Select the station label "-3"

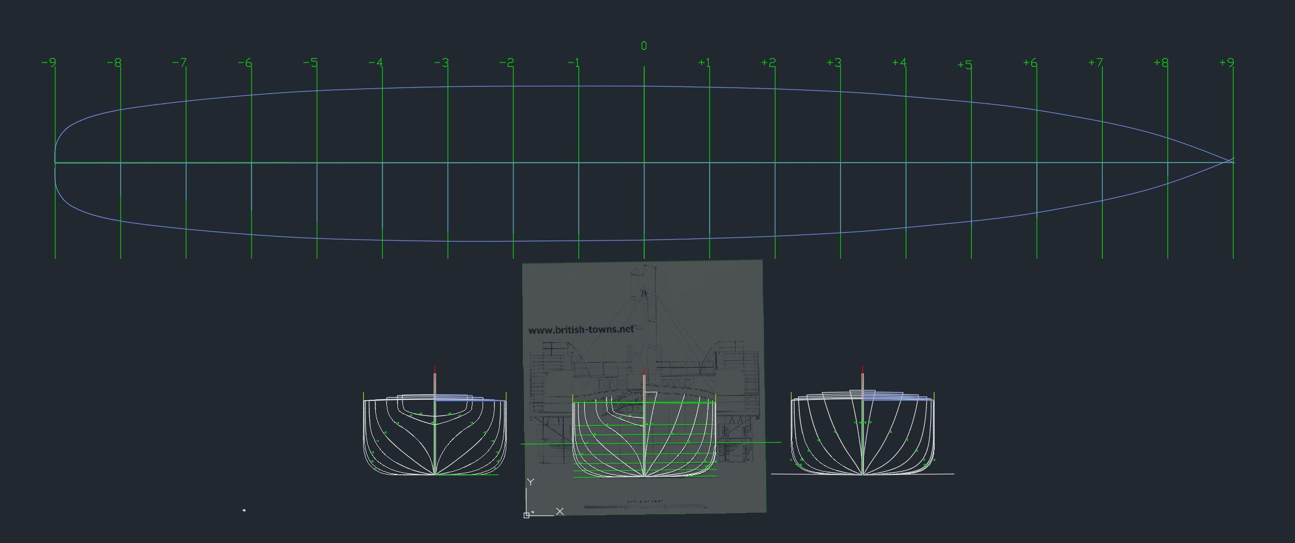tap(441, 62)
